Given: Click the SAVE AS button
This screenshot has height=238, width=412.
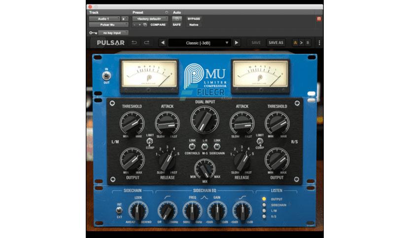Looking at the screenshot, I should (x=276, y=43).
